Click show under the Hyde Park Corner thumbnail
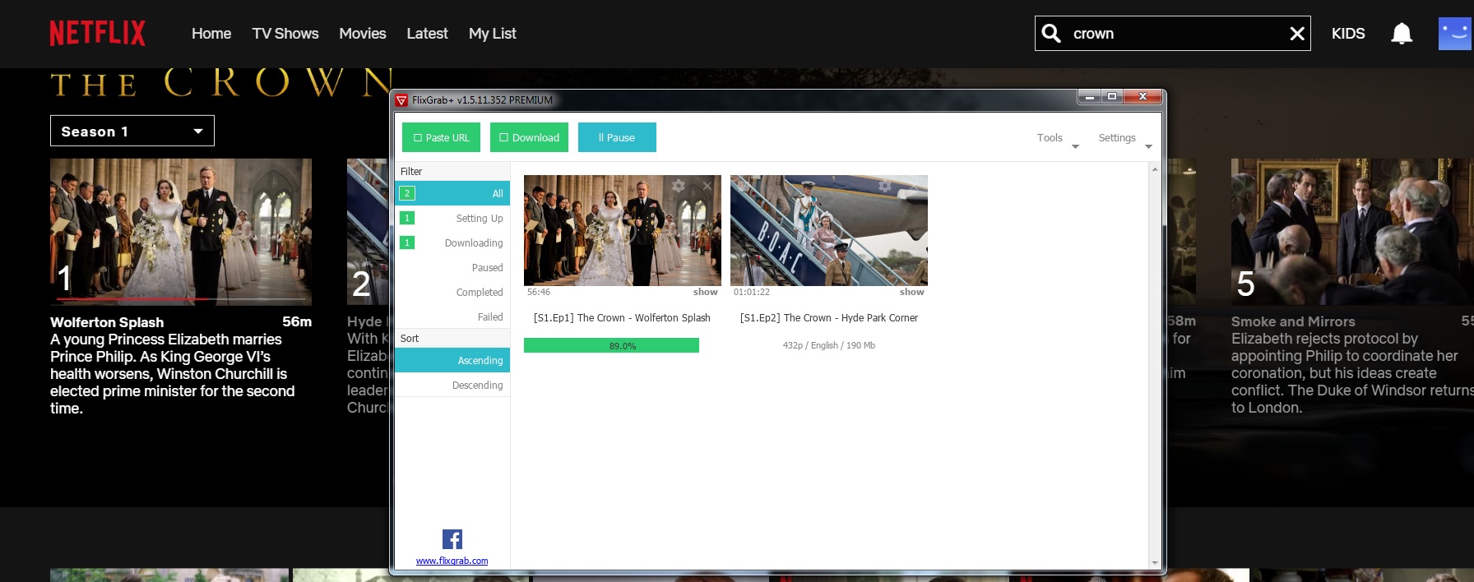Image resolution: width=1474 pixels, height=582 pixels. [x=912, y=292]
